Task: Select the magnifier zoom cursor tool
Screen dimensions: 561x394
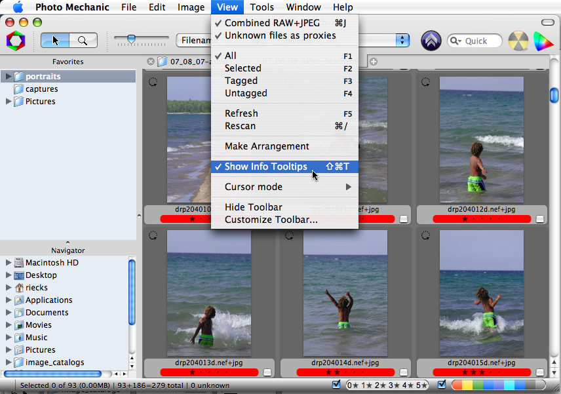Action: [x=83, y=41]
